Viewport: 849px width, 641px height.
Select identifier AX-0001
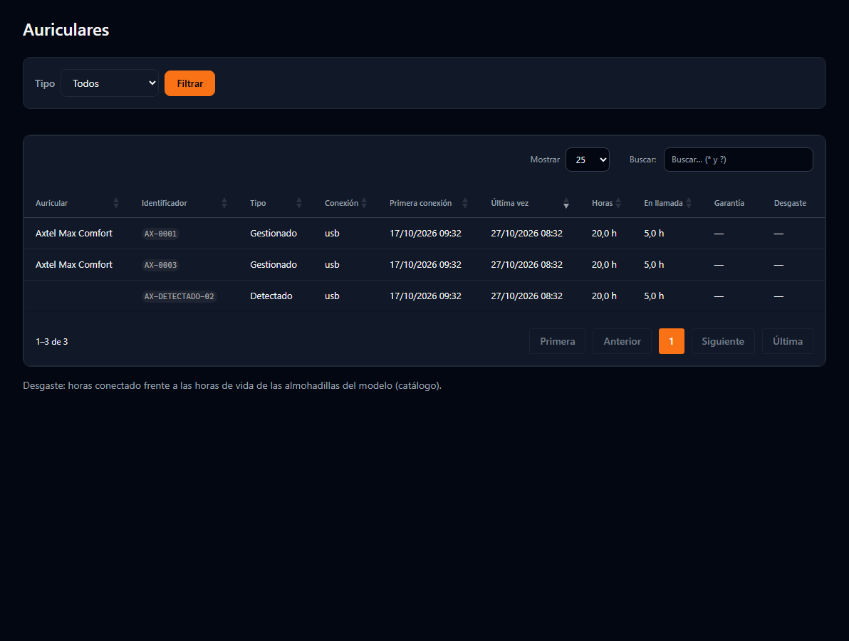click(160, 234)
